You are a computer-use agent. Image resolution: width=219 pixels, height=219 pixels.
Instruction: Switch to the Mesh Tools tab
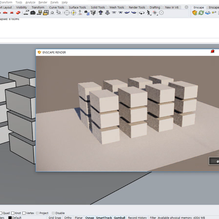click(117, 7)
